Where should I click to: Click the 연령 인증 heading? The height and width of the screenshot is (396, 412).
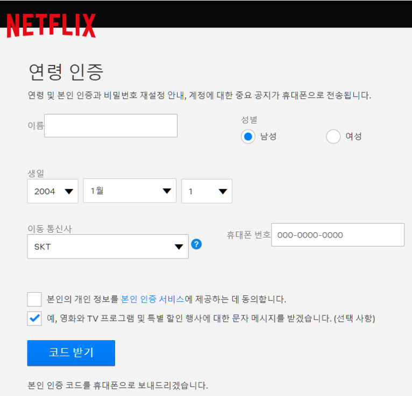click(66, 72)
